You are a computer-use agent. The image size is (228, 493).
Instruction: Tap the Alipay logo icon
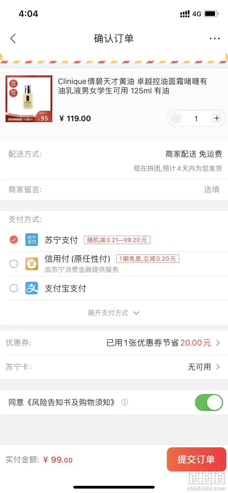(x=32, y=288)
